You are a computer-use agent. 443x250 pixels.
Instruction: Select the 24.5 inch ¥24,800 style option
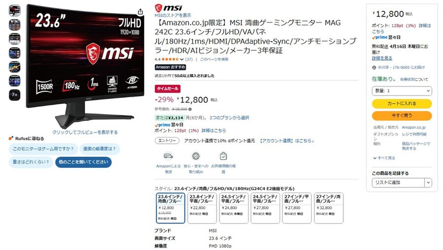(x=234, y=208)
